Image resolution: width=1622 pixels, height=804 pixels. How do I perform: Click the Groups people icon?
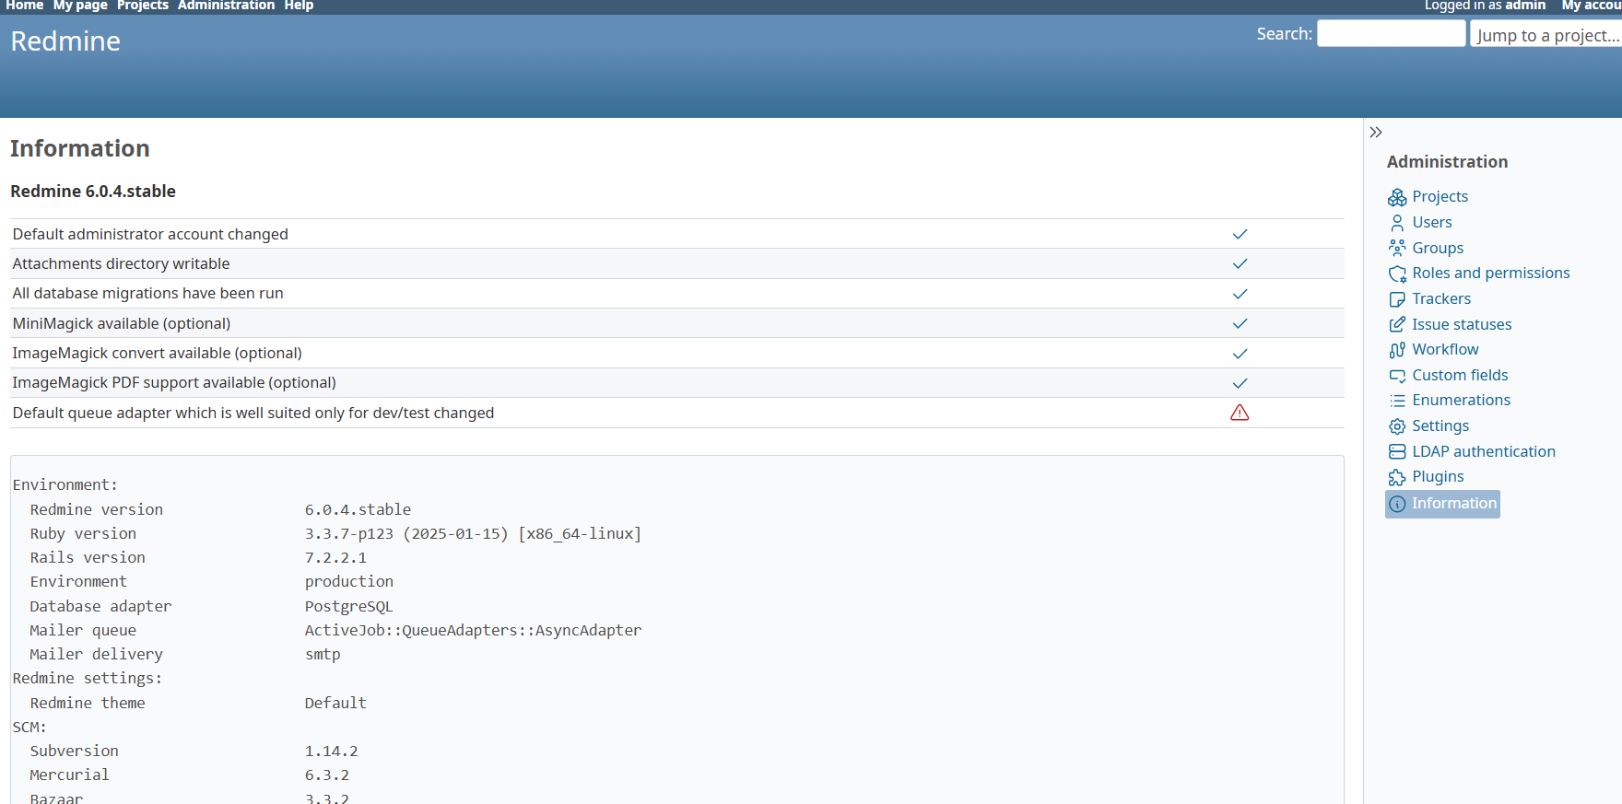point(1397,248)
